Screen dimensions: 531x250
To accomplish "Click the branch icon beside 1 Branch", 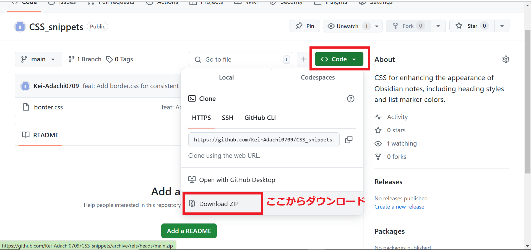I will 71,59.
